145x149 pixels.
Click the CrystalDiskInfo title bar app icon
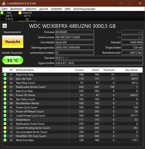(x=4, y=3)
